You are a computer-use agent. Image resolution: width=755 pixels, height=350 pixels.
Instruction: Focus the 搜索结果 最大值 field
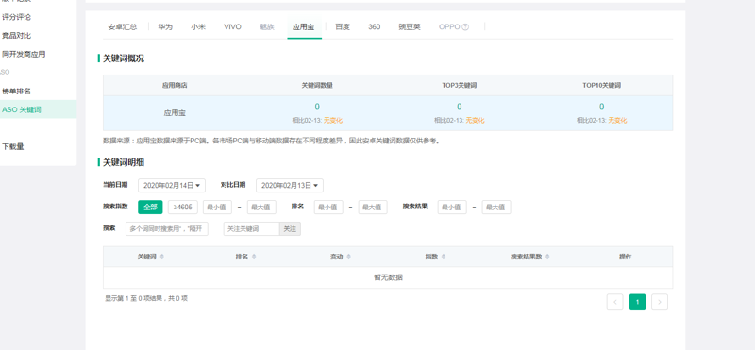click(x=496, y=208)
